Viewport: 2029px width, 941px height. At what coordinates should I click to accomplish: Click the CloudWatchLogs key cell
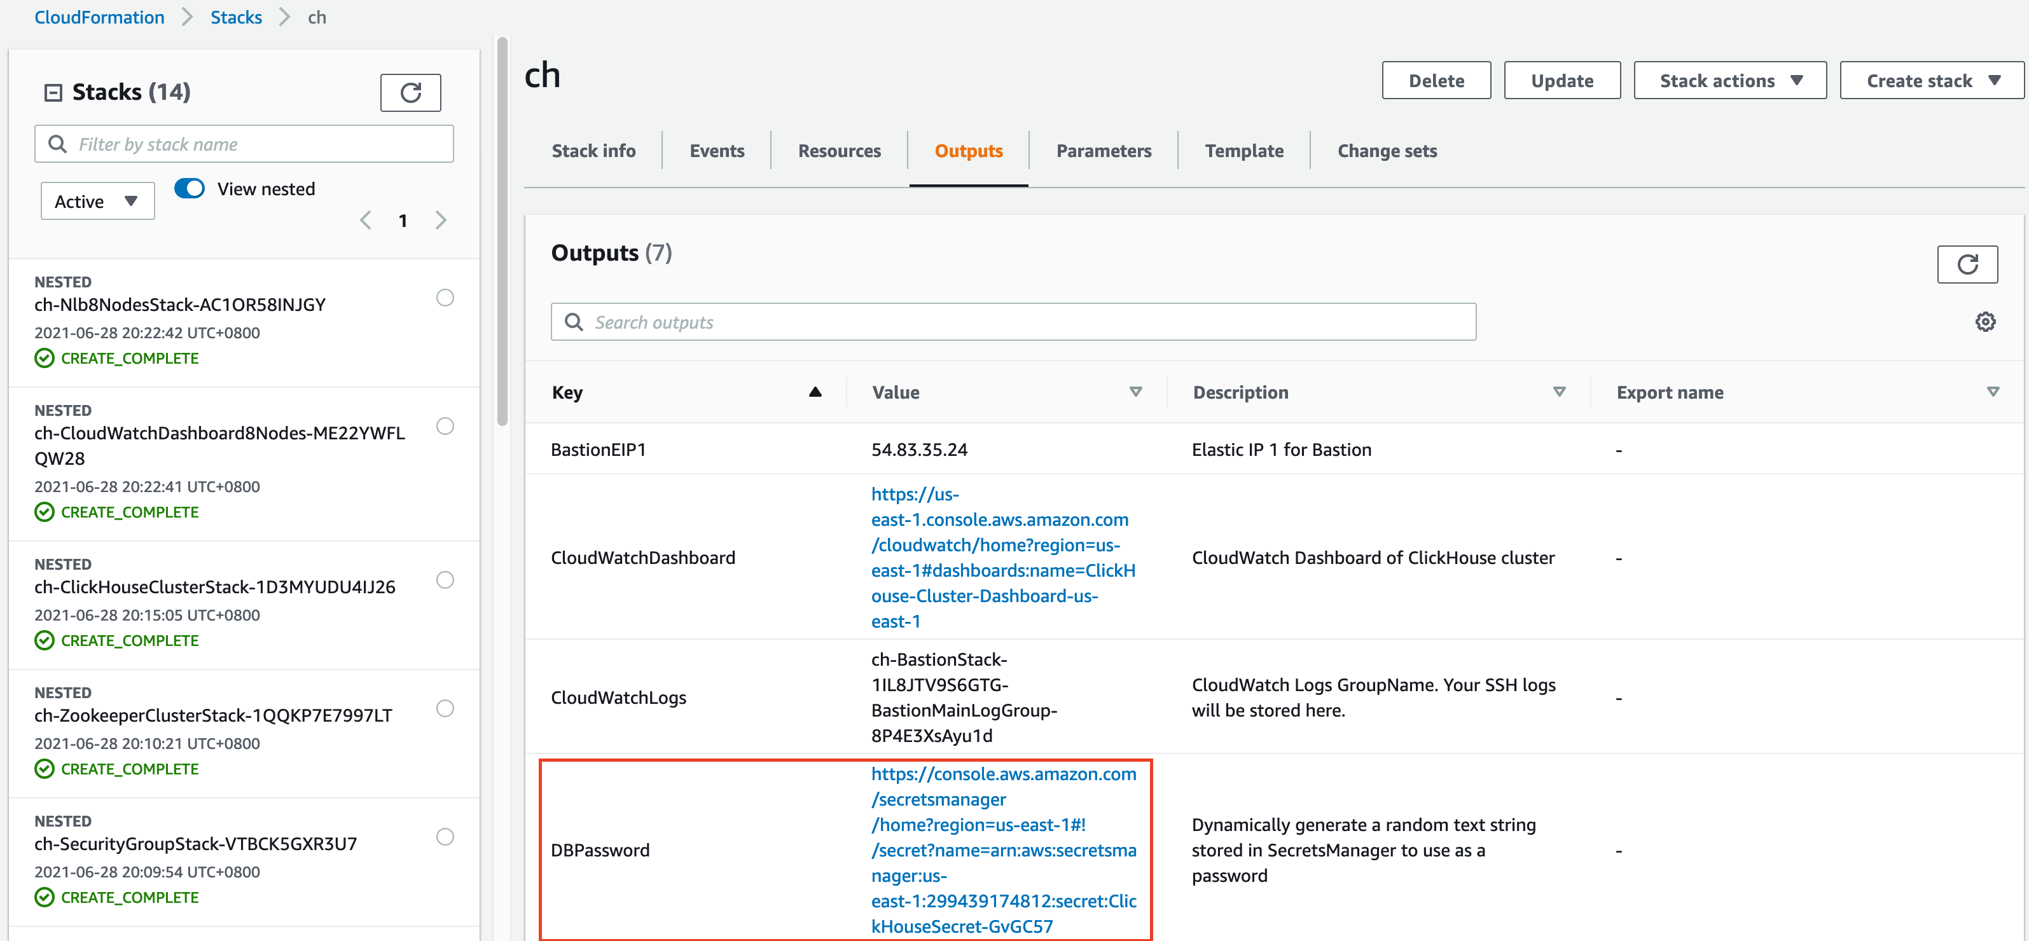point(618,697)
